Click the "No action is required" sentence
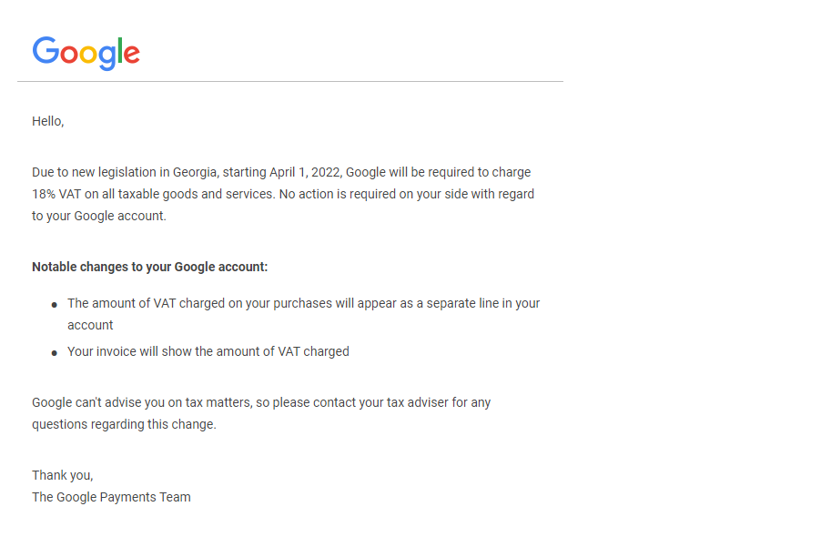The height and width of the screenshot is (537, 831). coord(346,194)
